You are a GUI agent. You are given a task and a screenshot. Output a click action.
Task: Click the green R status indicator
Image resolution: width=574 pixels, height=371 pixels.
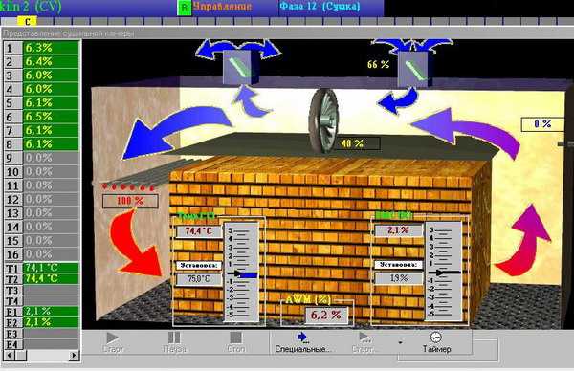click(185, 8)
